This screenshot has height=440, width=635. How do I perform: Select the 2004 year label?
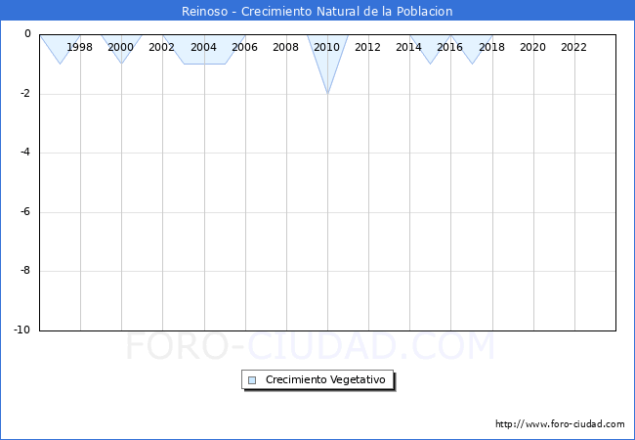(204, 47)
